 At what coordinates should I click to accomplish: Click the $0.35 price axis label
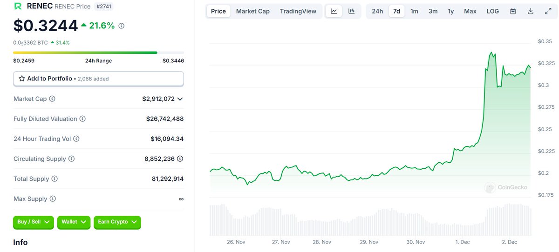pyautogui.click(x=545, y=41)
